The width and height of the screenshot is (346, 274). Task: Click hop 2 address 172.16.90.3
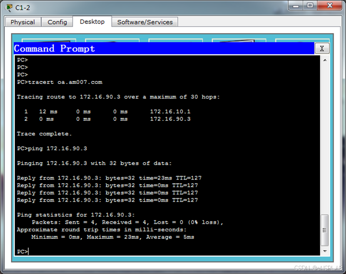click(x=170, y=119)
